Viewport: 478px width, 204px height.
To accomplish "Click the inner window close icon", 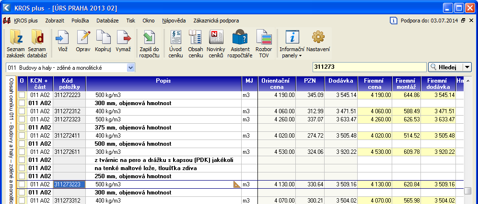I will pyautogui.click(x=471, y=21).
